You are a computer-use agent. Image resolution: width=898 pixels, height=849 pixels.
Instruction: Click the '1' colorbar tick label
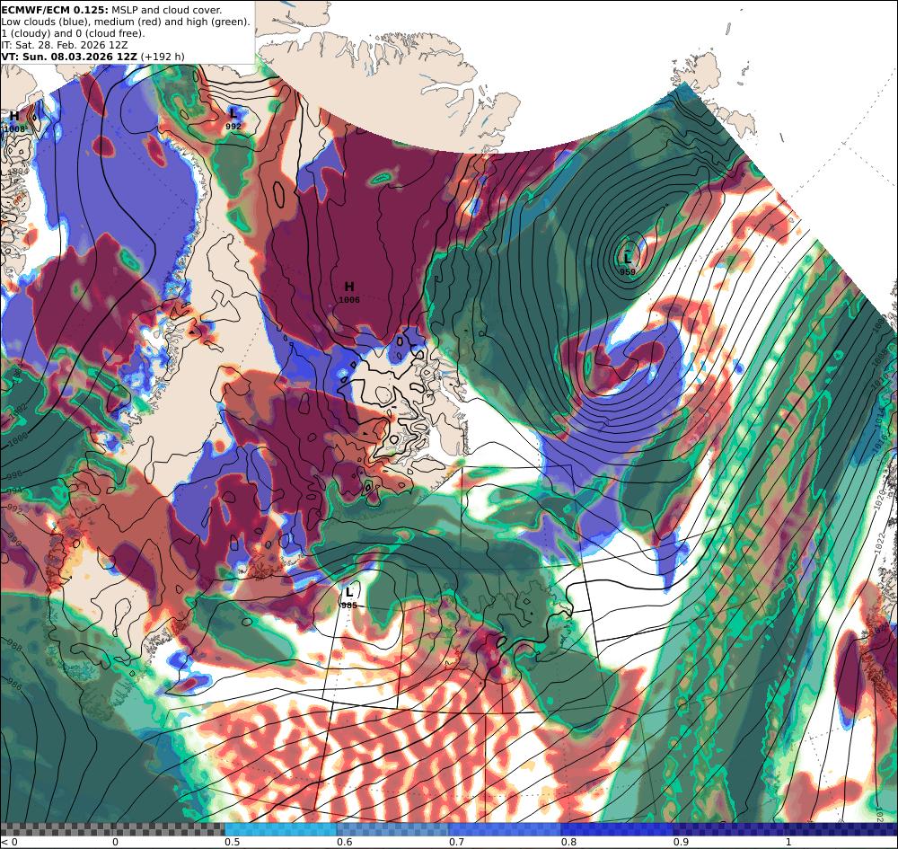pyautogui.click(x=788, y=842)
